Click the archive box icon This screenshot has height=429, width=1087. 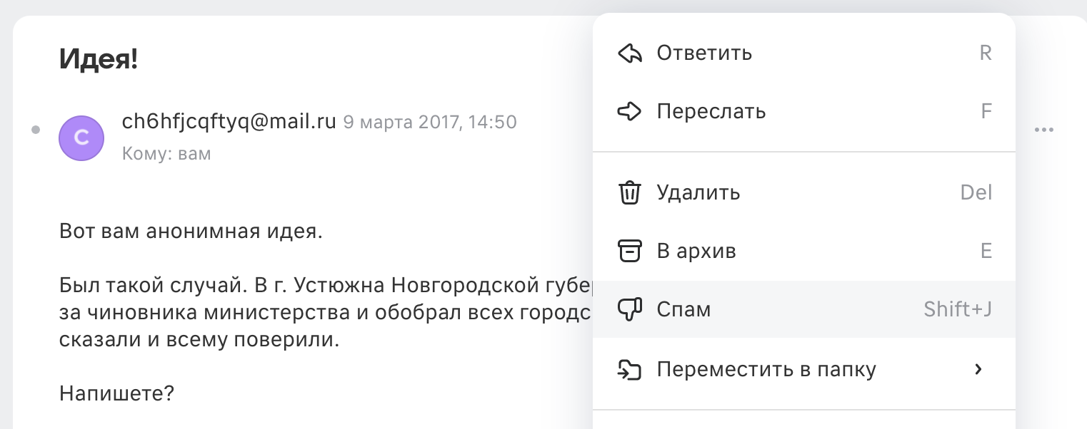click(x=629, y=251)
